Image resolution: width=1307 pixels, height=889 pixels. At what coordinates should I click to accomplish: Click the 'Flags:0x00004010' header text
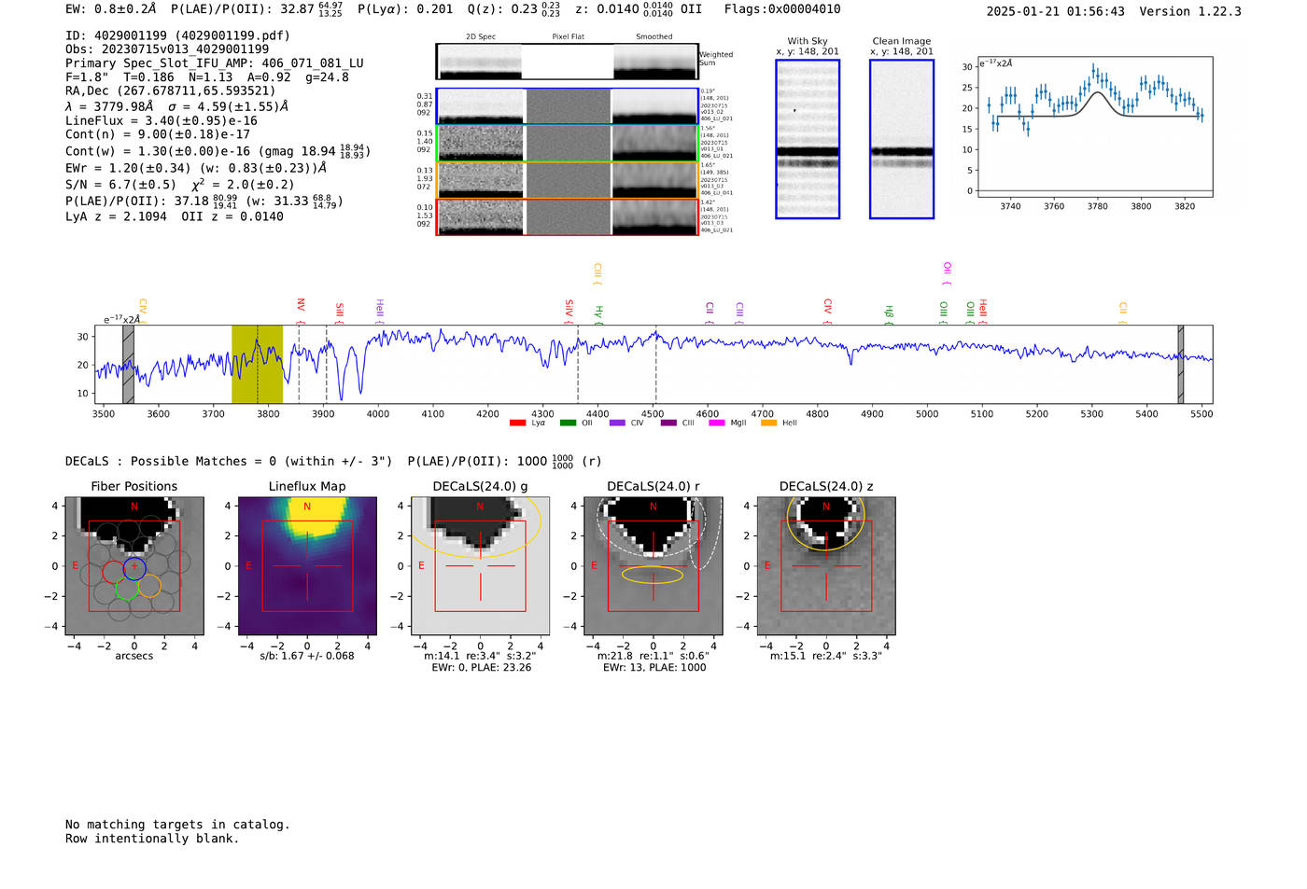(x=782, y=9)
